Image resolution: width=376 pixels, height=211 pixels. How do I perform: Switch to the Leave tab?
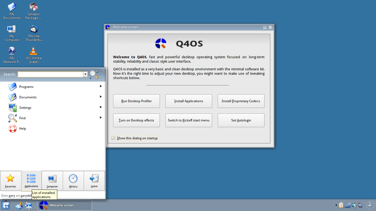pyautogui.click(x=94, y=181)
